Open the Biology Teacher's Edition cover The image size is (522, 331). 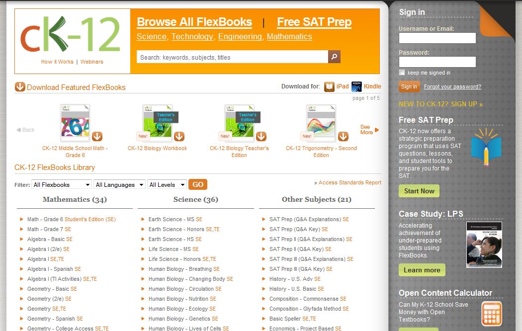click(x=239, y=123)
